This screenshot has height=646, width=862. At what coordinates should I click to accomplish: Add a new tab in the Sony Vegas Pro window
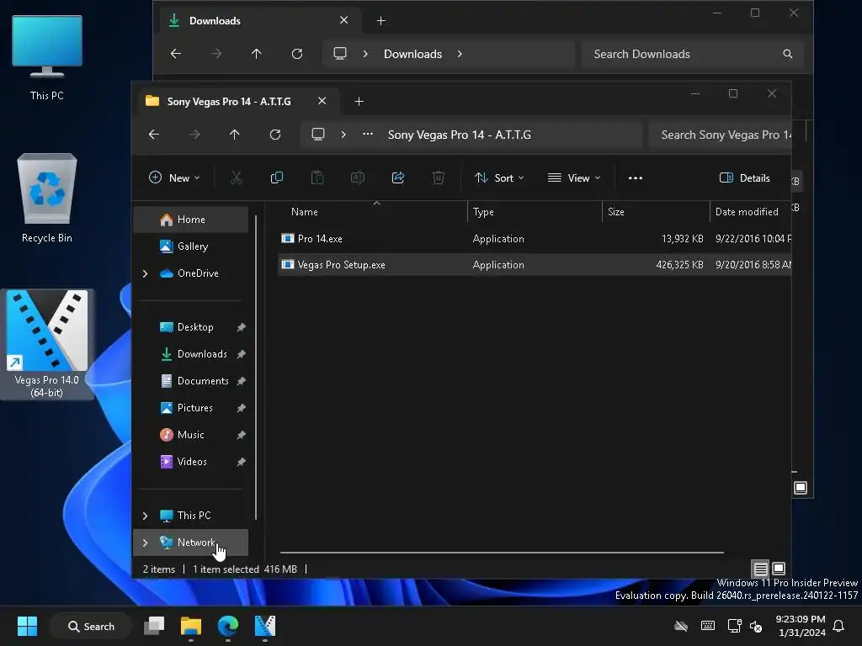pyautogui.click(x=359, y=102)
